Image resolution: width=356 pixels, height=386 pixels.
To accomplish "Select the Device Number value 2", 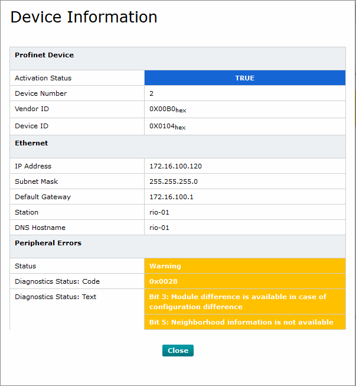I will (x=152, y=93).
